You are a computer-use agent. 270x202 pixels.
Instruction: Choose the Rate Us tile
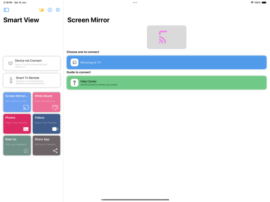click(17, 145)
